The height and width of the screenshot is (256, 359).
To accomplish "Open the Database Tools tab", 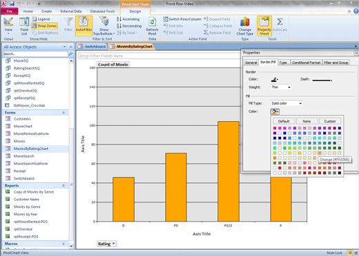I will tap(102, 11).
